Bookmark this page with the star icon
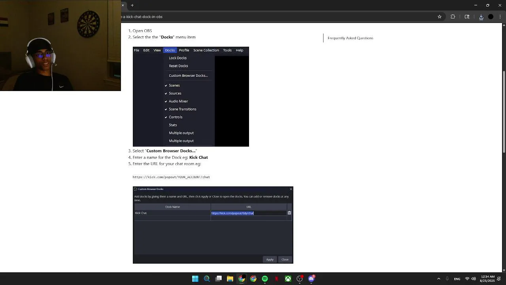This screenshot has height=285, width=506. click(439, 17)
